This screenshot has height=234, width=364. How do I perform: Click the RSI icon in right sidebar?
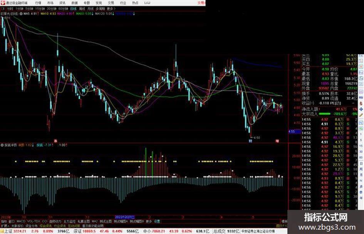pos(361,98)
